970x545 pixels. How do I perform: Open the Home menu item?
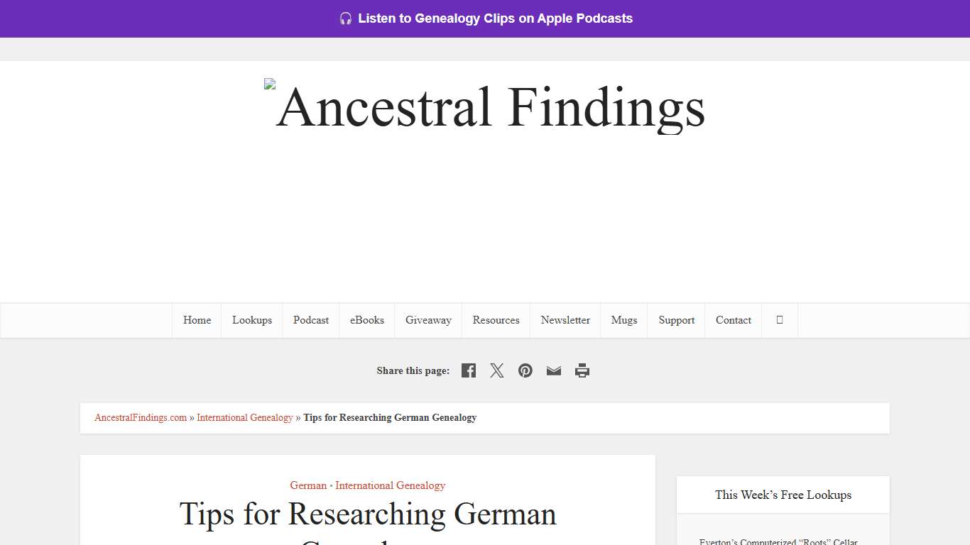[196, 320]
